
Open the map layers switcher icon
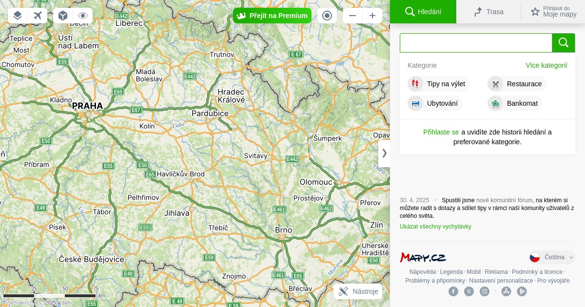click(18, 16)
